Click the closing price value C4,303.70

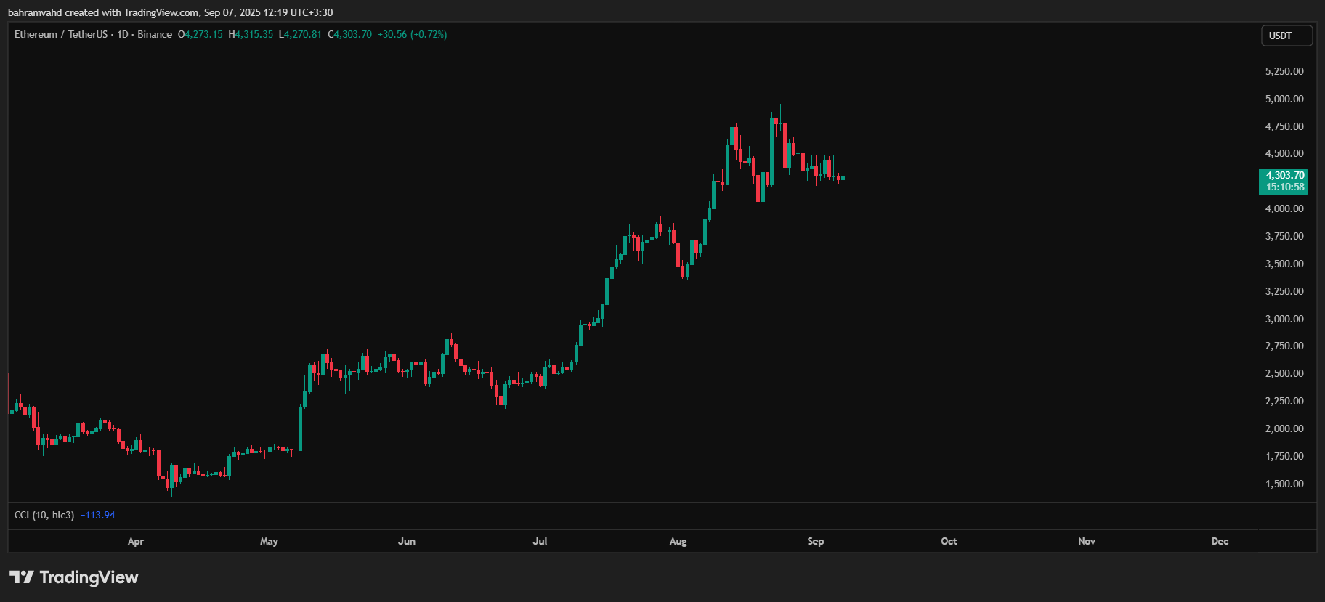(x=350, y=34)
